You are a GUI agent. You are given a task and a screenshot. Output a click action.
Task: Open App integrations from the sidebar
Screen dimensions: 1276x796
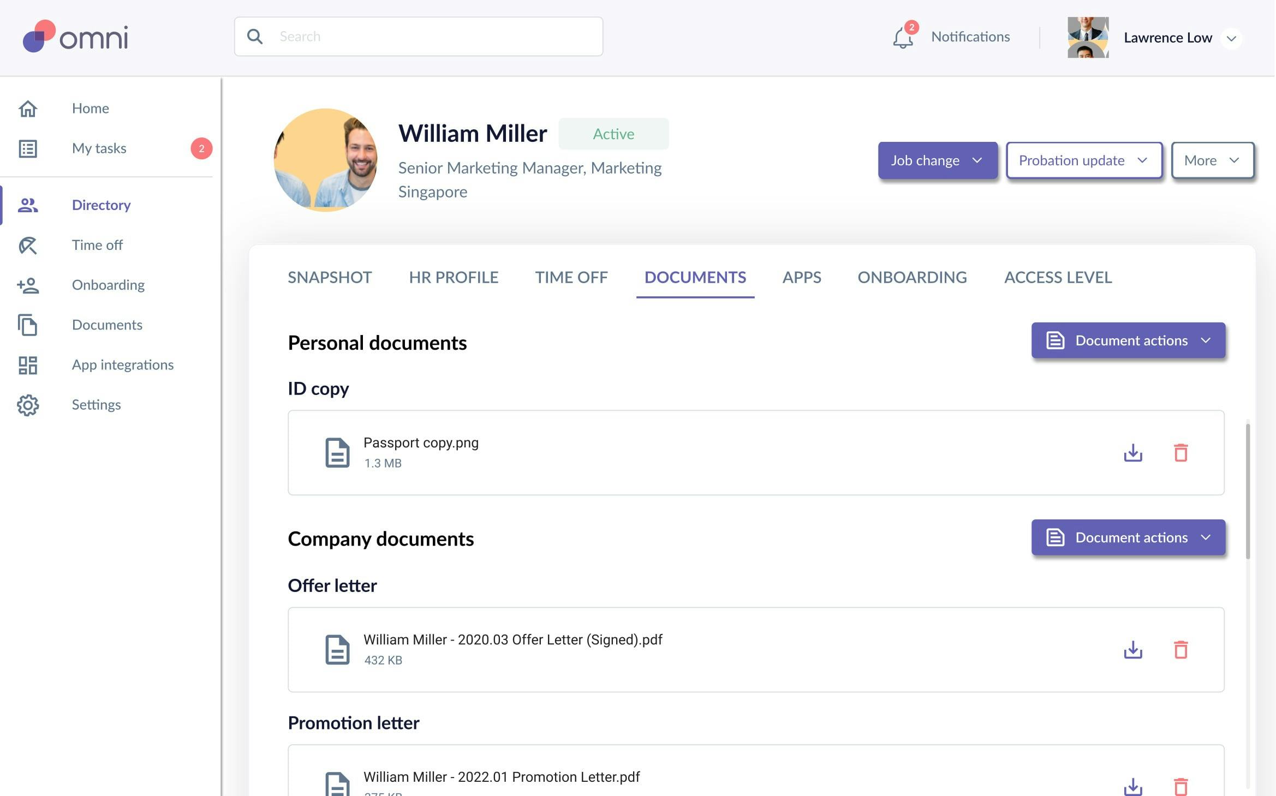pos(28,365)
